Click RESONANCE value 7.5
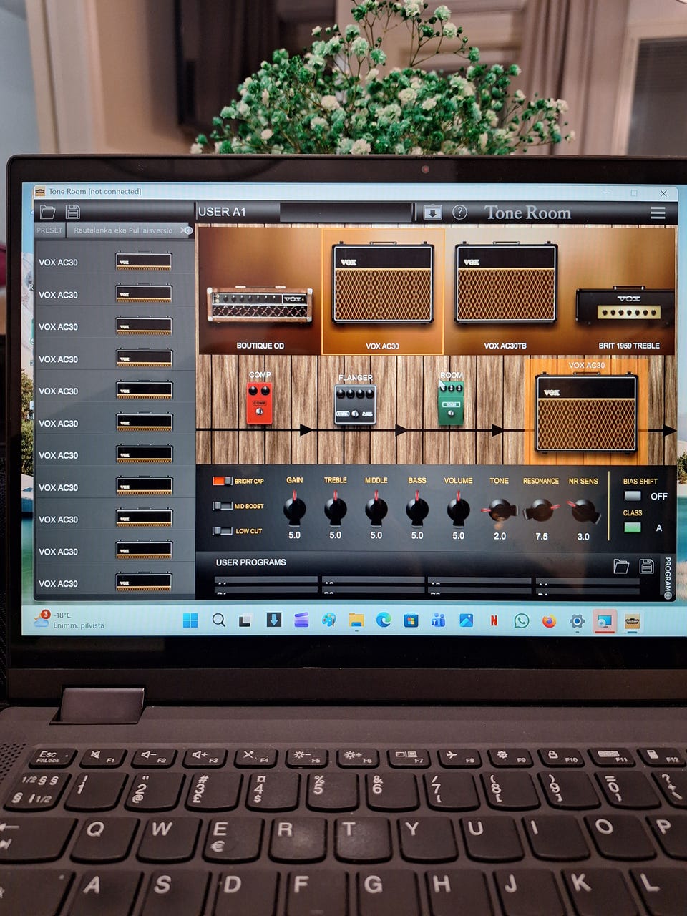 pyautogui.click(x=542, y=536)
